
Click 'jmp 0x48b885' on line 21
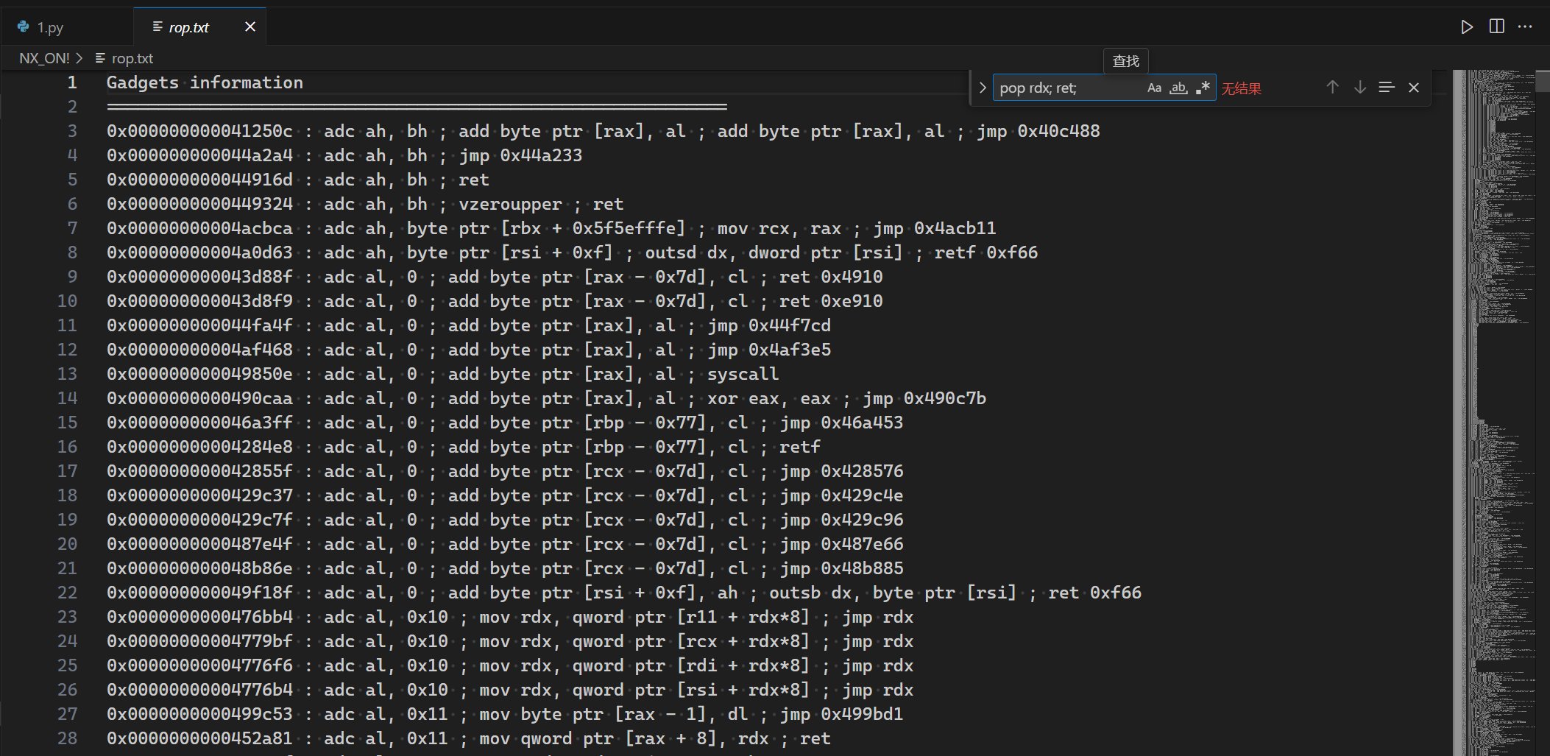[x=841, y=568]
